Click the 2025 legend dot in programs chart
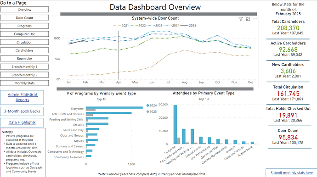317x177 pixels. (x=147, y=111)
